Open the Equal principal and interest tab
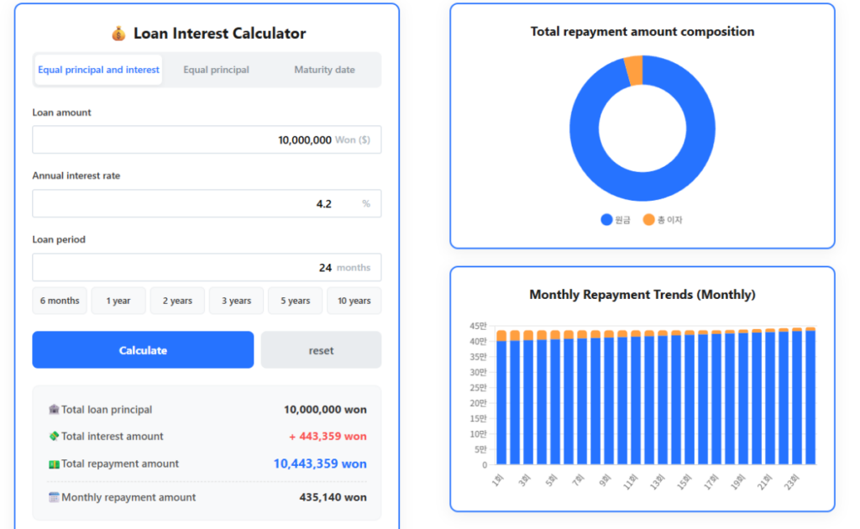Image resolution: width=860 pixels, height=529 pixels. click(98, 70)
